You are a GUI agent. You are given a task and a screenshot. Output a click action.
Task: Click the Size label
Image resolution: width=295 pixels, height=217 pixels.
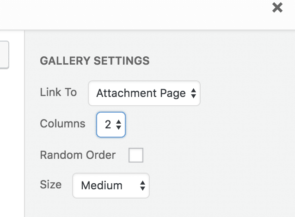point(51,185)
